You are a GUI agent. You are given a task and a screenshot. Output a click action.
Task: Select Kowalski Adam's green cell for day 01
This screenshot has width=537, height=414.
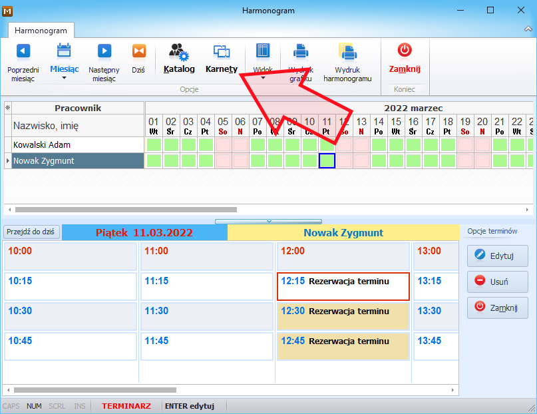[154, 145]
